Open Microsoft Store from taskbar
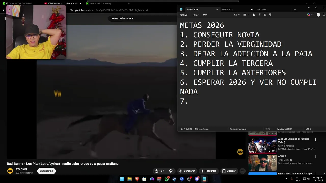The width and height of the screenshot is (326, 183). (144, 179)
